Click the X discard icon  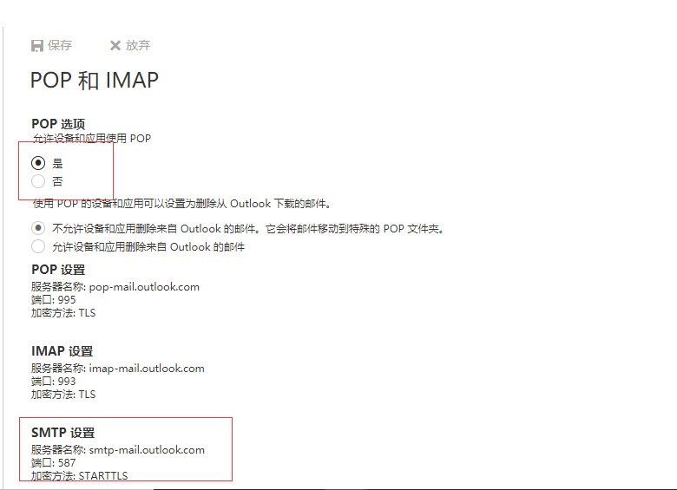coord(115,45)
